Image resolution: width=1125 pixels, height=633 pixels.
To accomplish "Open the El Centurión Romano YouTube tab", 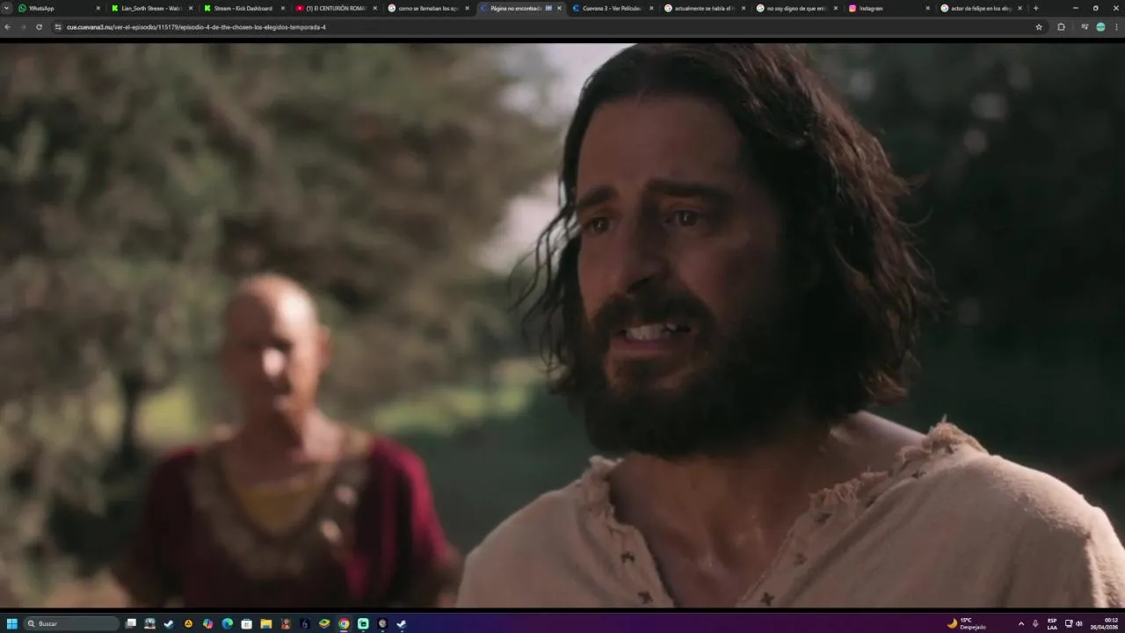I will tap(336, 8).
